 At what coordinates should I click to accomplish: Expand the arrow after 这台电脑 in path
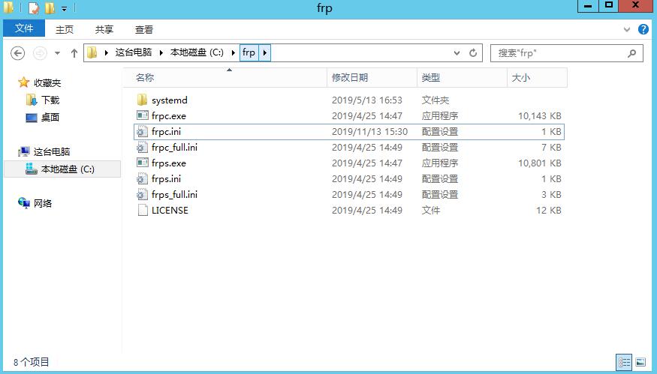pos(161,52)
